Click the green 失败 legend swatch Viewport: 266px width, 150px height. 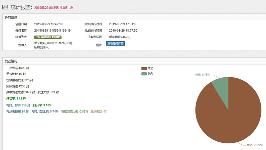click(144, 74)
